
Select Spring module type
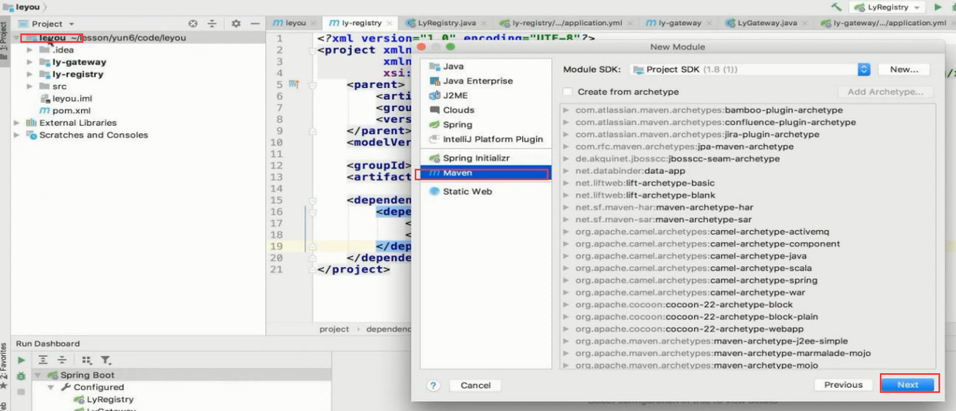[x=485, y=124]
